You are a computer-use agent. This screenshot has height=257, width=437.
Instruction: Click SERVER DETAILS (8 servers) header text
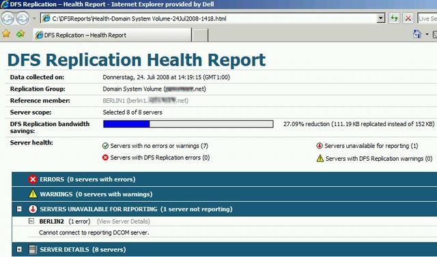click(x=83, y=250)
